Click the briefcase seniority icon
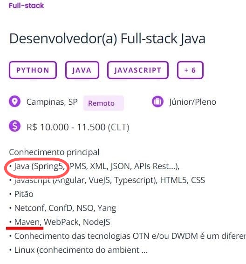The image size is (246, 264). (157, 102)
